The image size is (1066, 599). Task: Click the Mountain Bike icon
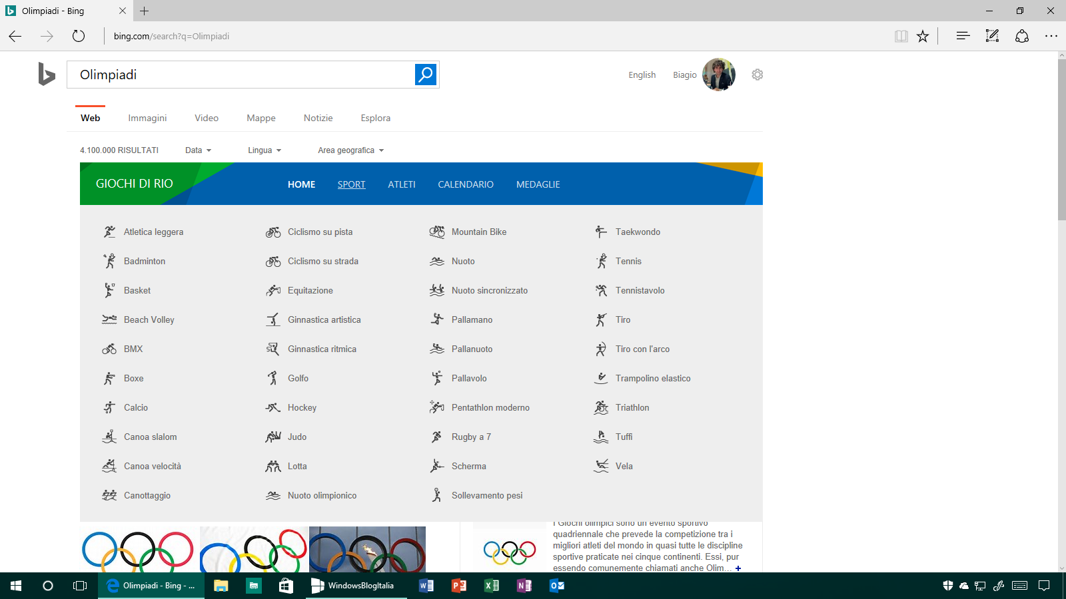[x=437, y=232]
